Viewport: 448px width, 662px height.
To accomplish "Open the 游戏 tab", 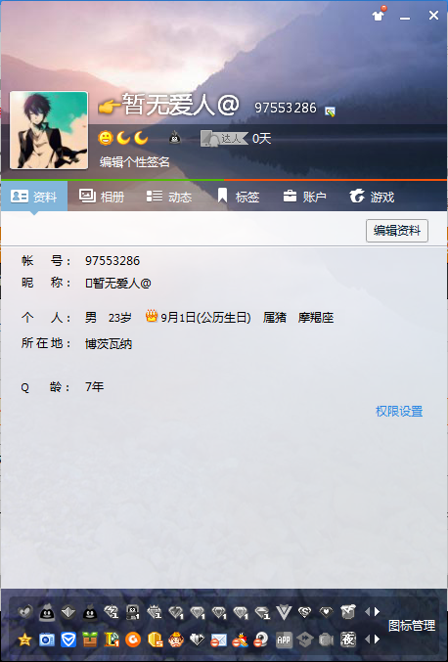I will (x=372, y=197).
